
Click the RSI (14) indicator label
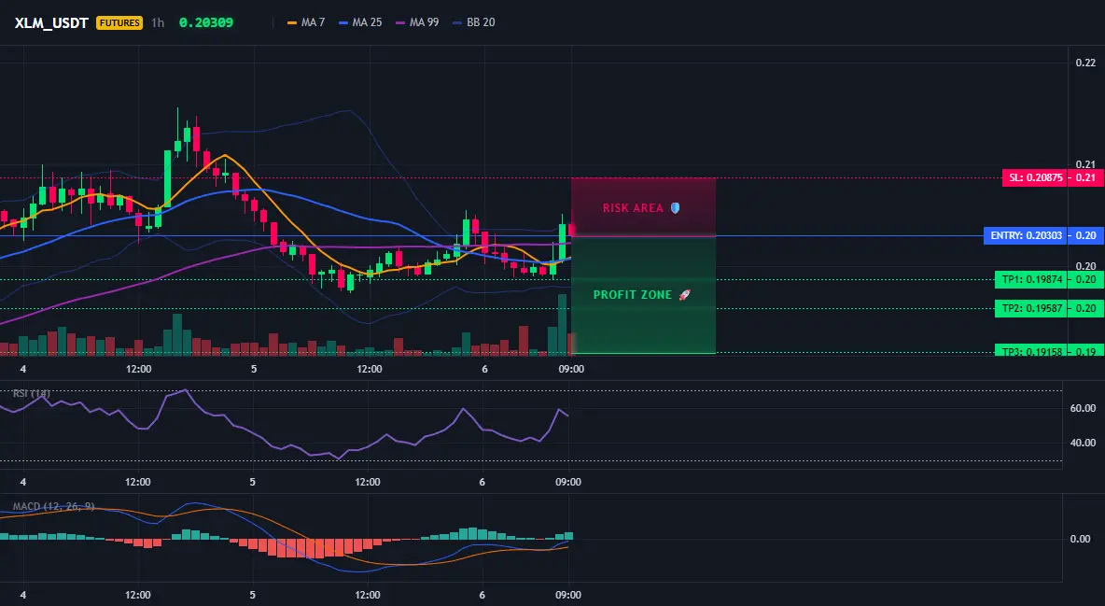32,393
